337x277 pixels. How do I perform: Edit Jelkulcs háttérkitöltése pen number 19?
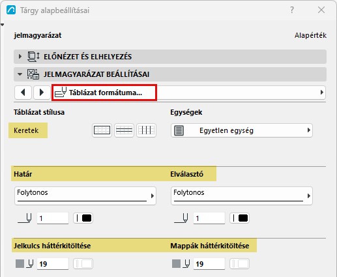coord(53,264)
